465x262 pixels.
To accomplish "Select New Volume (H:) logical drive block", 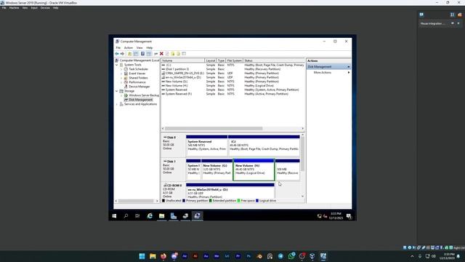I will point(254,170).
